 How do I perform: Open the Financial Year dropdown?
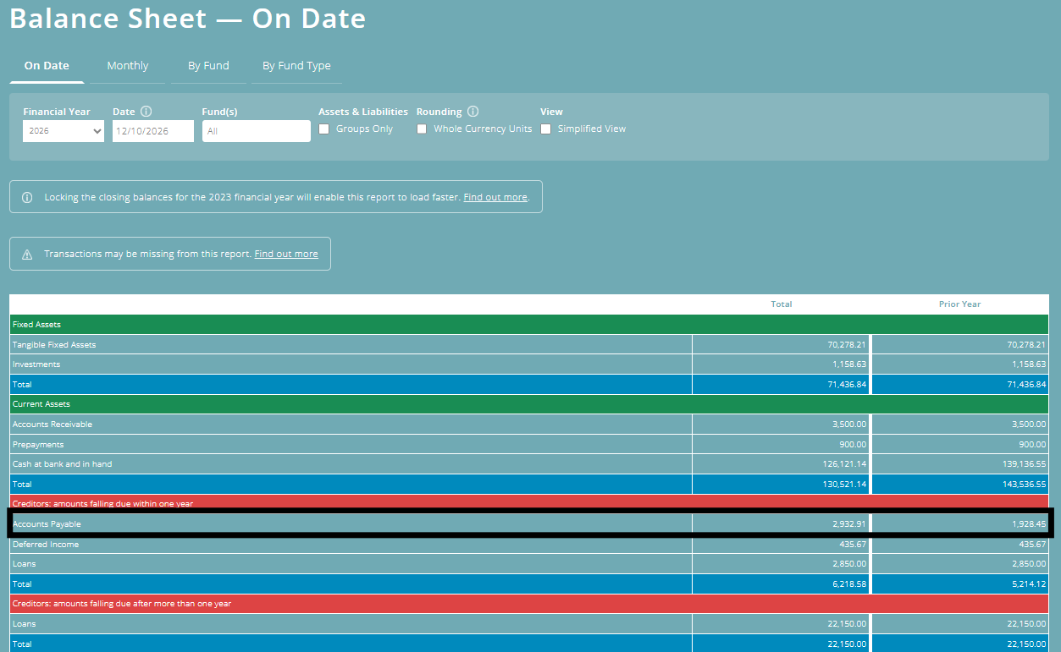(64, 131)
